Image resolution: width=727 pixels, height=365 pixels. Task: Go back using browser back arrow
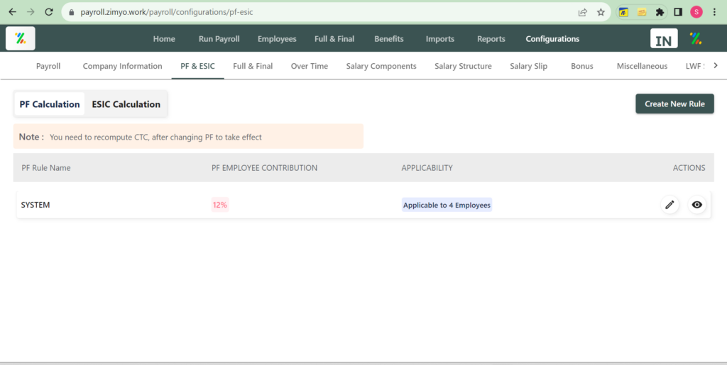pyautogui.click(x=12, y=12)
